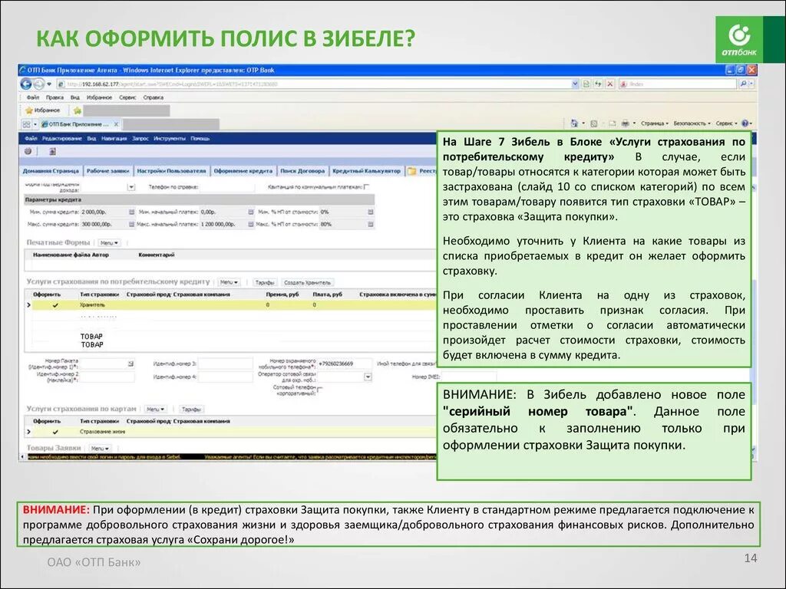Viewport: 786px width, 589px height.
Task: Click Тарифы button for consumer credit insurance
Action: [264, 282]
